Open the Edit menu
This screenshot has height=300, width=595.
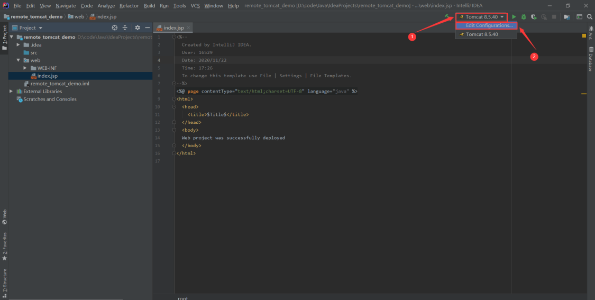click(31, 6)
